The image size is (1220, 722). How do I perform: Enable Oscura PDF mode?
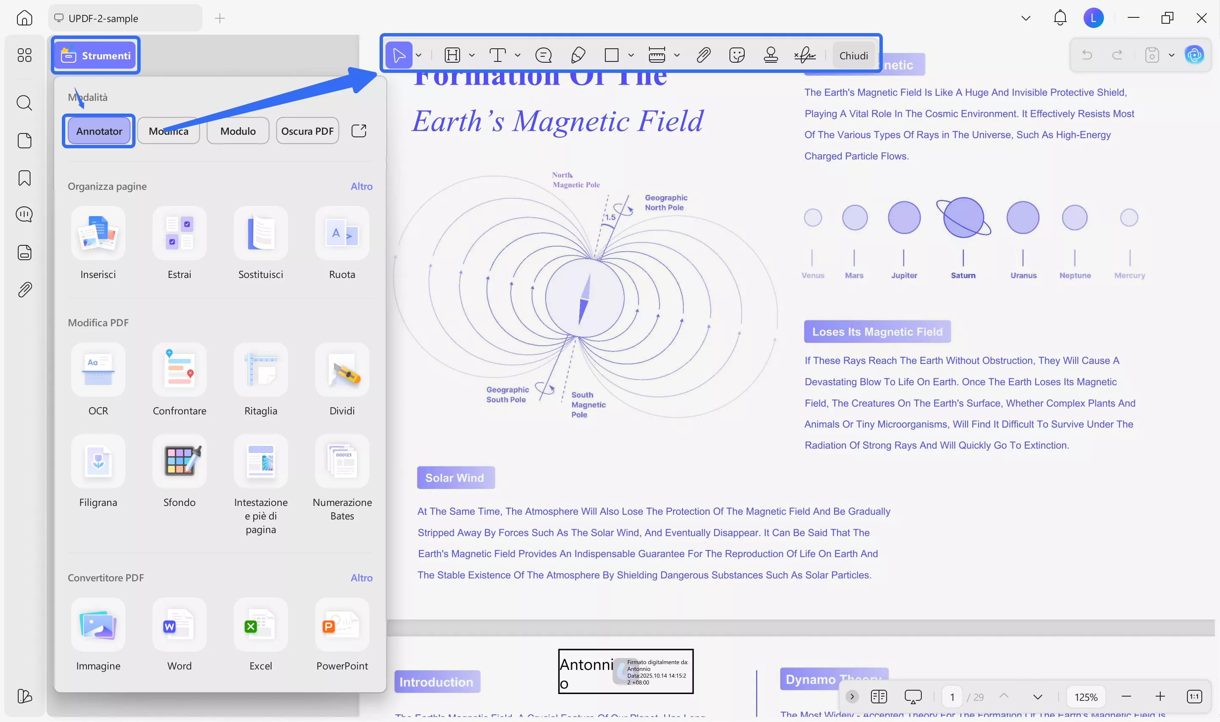(307, 131)
